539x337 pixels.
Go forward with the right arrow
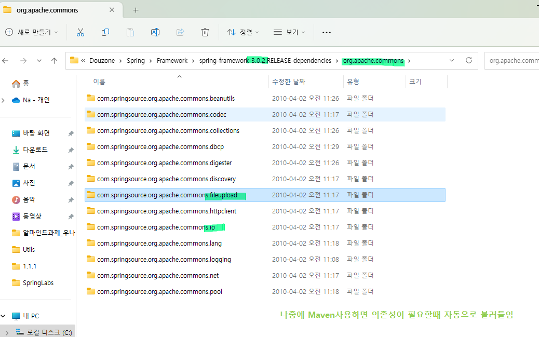tap(23, 61)
